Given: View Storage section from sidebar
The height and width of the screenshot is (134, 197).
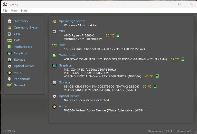Looking at the screenshot, I should point(20,60).
